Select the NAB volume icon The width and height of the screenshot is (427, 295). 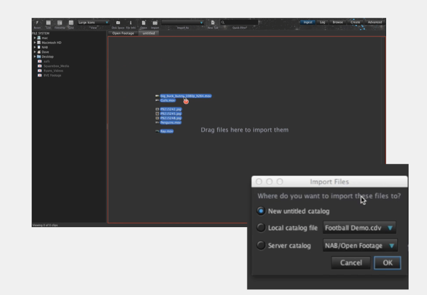[x=39, y=47]
